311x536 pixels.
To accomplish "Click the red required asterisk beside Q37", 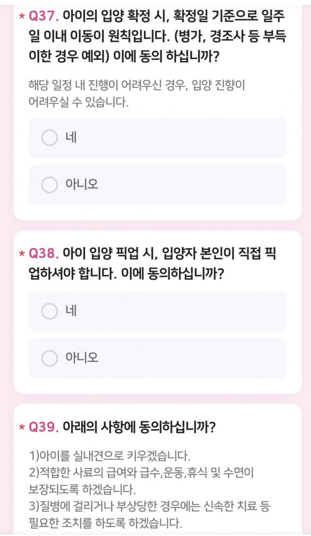I will tap(21, 18).
